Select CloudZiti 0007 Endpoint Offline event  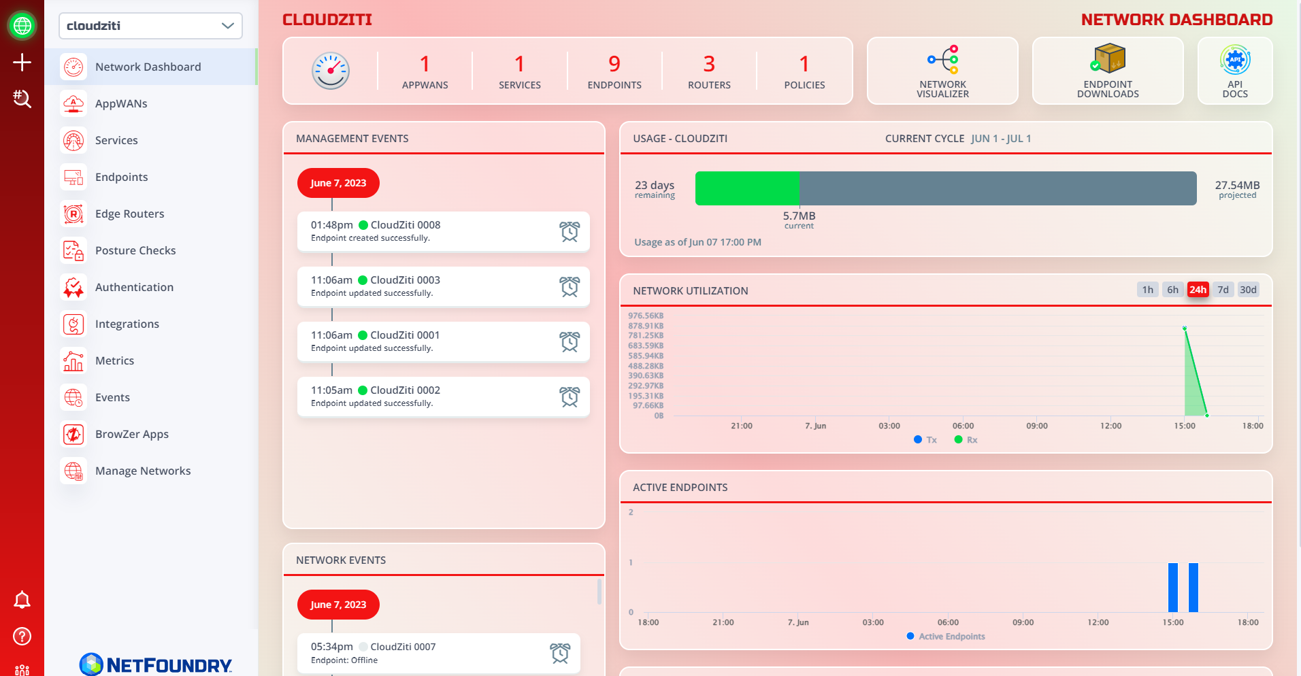439,654
